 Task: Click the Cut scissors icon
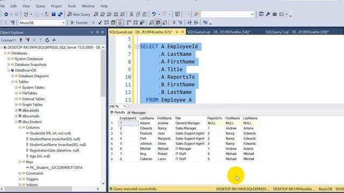131,14
